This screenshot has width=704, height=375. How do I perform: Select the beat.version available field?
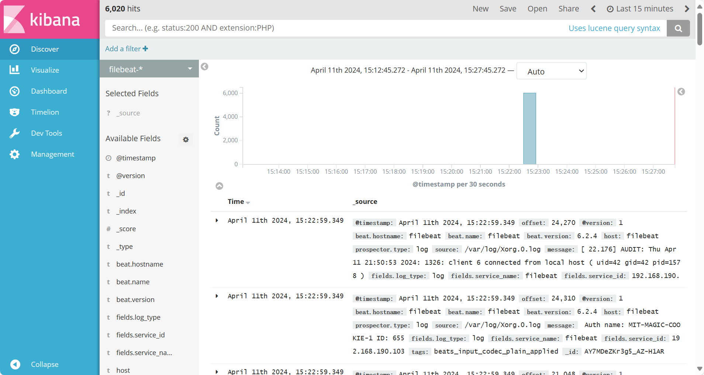point(135,299)
